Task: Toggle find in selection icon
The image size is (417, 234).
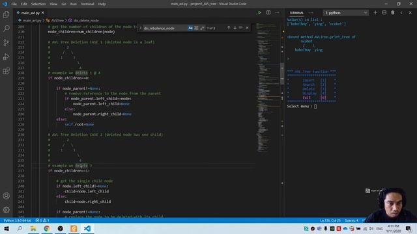Action: coord(240,28)
